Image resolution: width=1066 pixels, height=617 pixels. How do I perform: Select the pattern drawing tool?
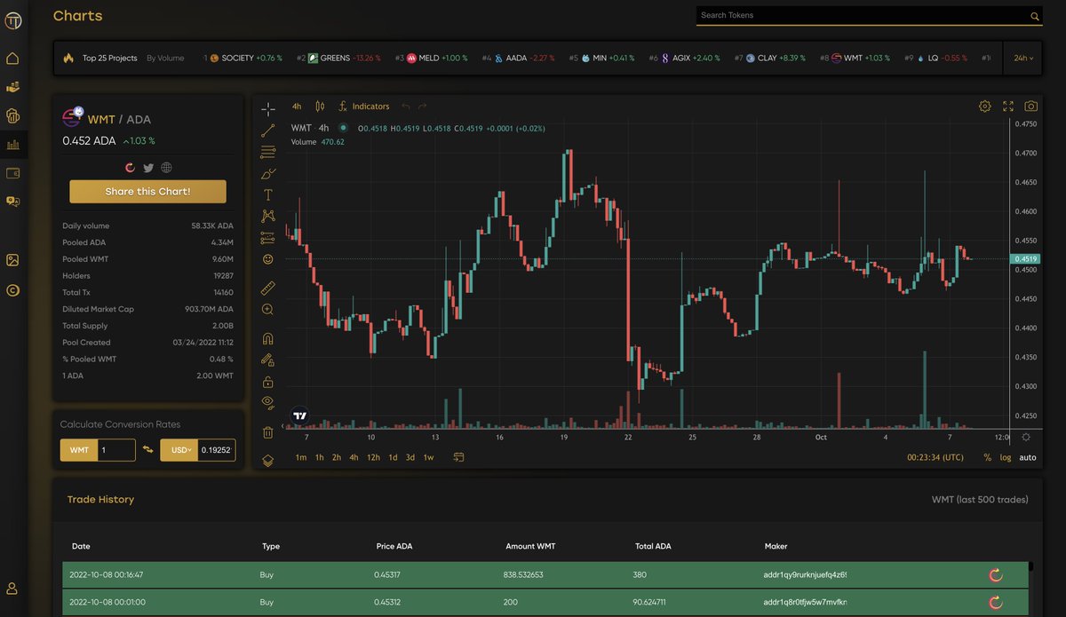pos(267,216)
